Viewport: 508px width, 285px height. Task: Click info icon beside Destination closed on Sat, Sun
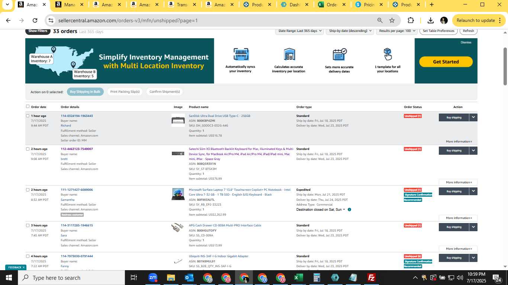point(349,210)
